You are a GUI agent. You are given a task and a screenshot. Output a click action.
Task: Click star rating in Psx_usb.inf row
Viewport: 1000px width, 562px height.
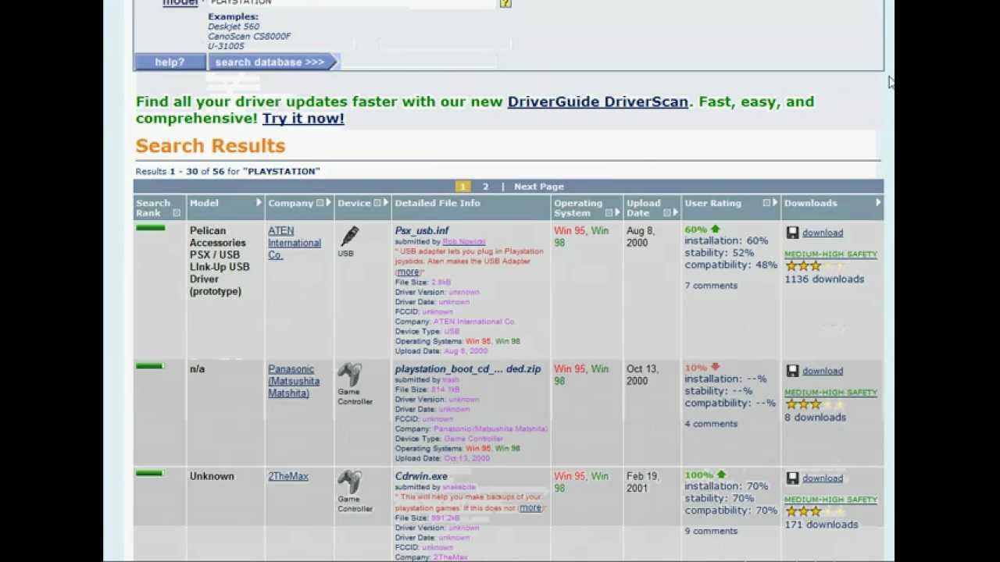[x=815, y=266]
